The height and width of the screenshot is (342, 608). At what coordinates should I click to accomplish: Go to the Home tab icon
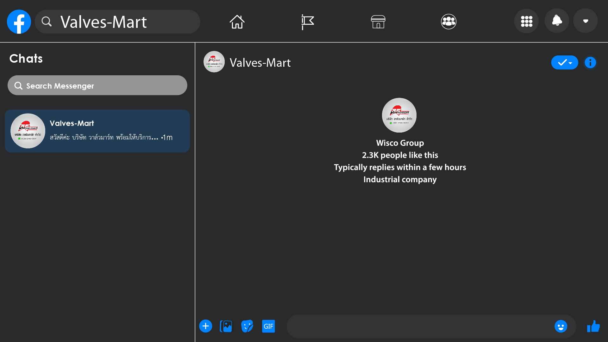tap(237, 22)
